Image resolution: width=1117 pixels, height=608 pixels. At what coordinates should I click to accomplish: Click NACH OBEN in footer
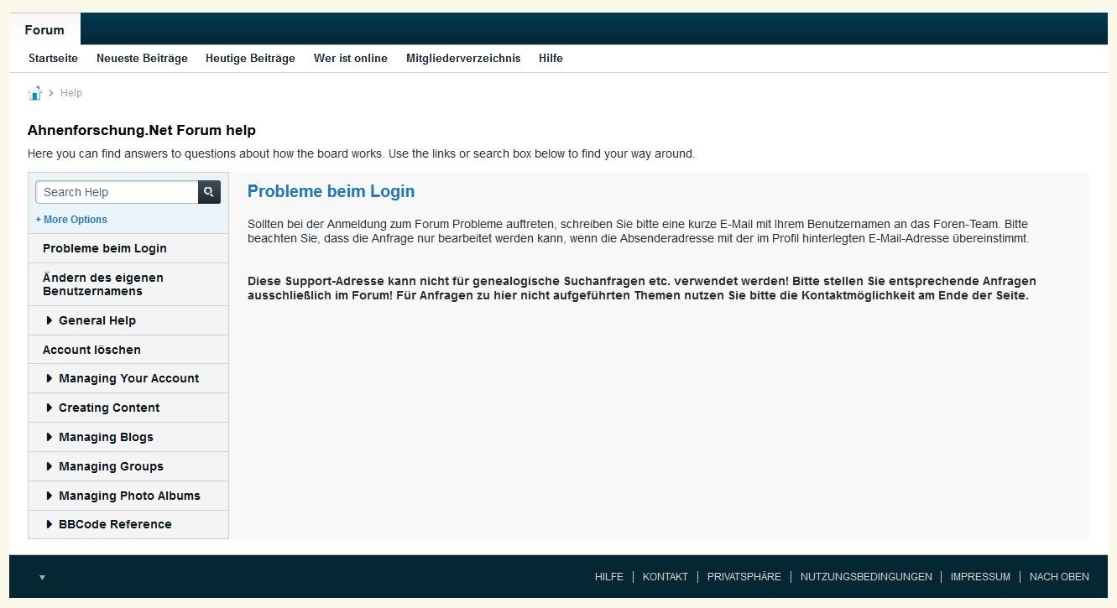[1058, 577]
